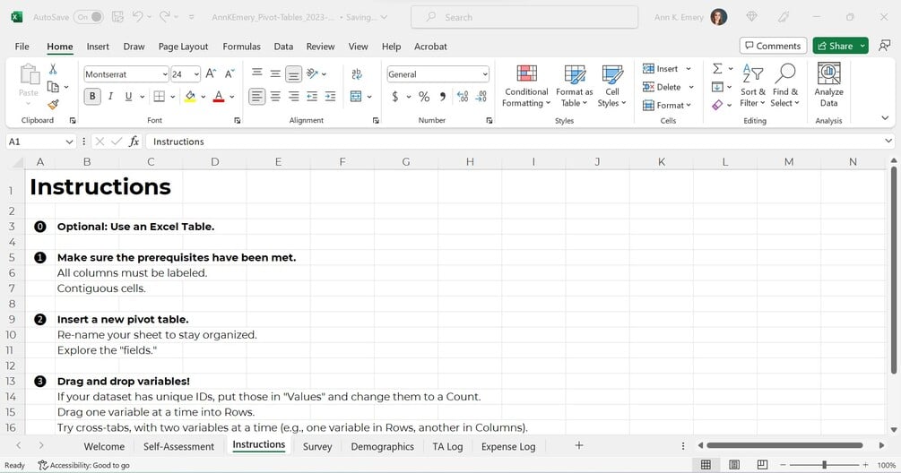Click the green Share button
Viewport: 901px width, 473px height.
pyautogui.click(x=836, y=46)
